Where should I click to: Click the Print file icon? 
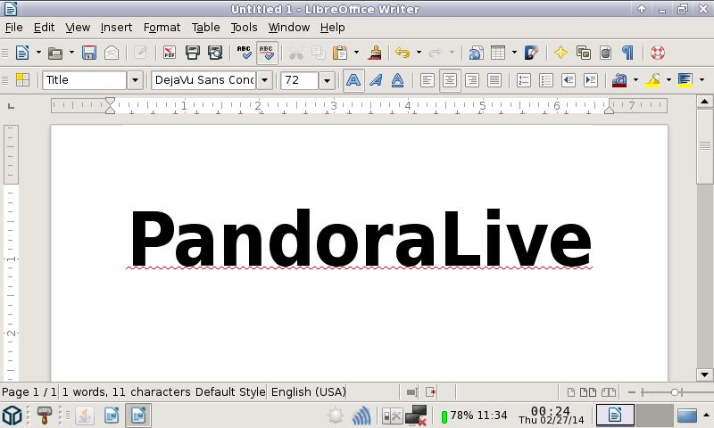coord(192,53)
